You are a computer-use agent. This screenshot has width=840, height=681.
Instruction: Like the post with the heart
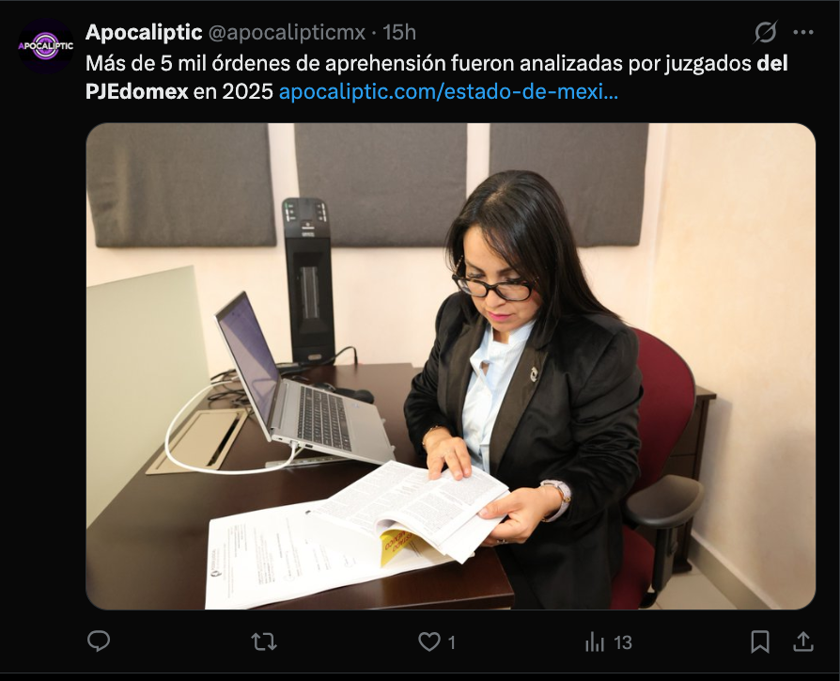tap(429, 641)
